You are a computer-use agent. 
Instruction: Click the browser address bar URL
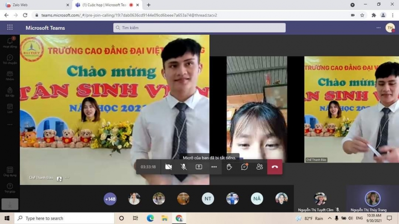tap(129, 15)
